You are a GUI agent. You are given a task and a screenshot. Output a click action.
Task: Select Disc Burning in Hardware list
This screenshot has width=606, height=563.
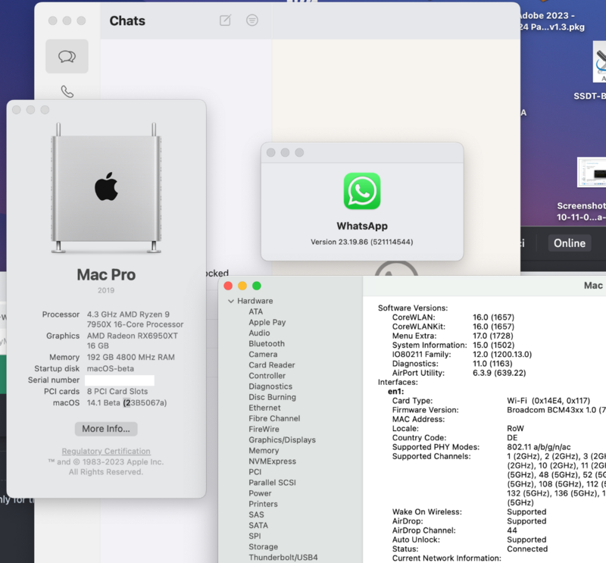(273, 397)
